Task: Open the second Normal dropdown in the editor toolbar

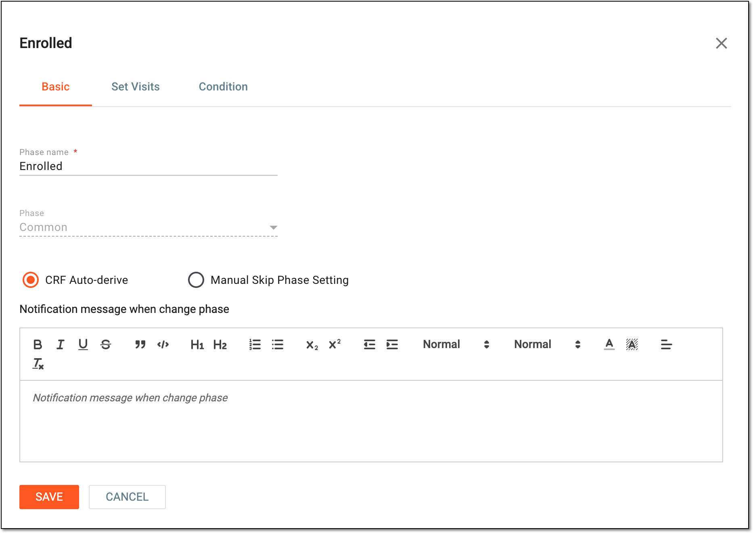Action: pos(547,344)
